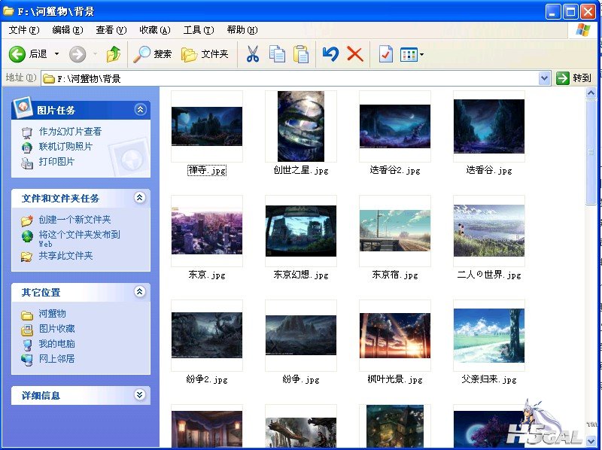The height and width of the screenshot is (450, 602).
Task: Click the 作为幻灯片查看 link
Action: coord(70,132)
